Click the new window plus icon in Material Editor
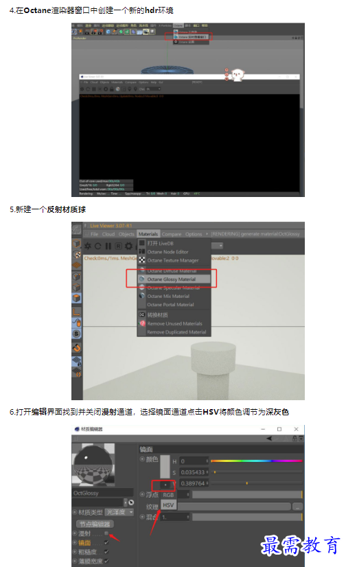The width and height of the screenshot is (346, 567). click(x=301, y=438)
